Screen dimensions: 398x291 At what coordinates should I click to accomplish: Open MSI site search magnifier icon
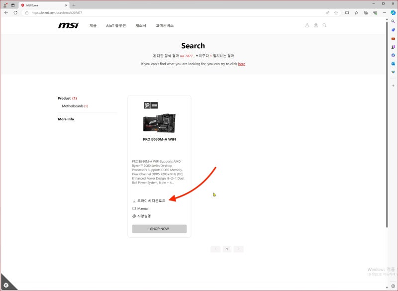point(325,25)
